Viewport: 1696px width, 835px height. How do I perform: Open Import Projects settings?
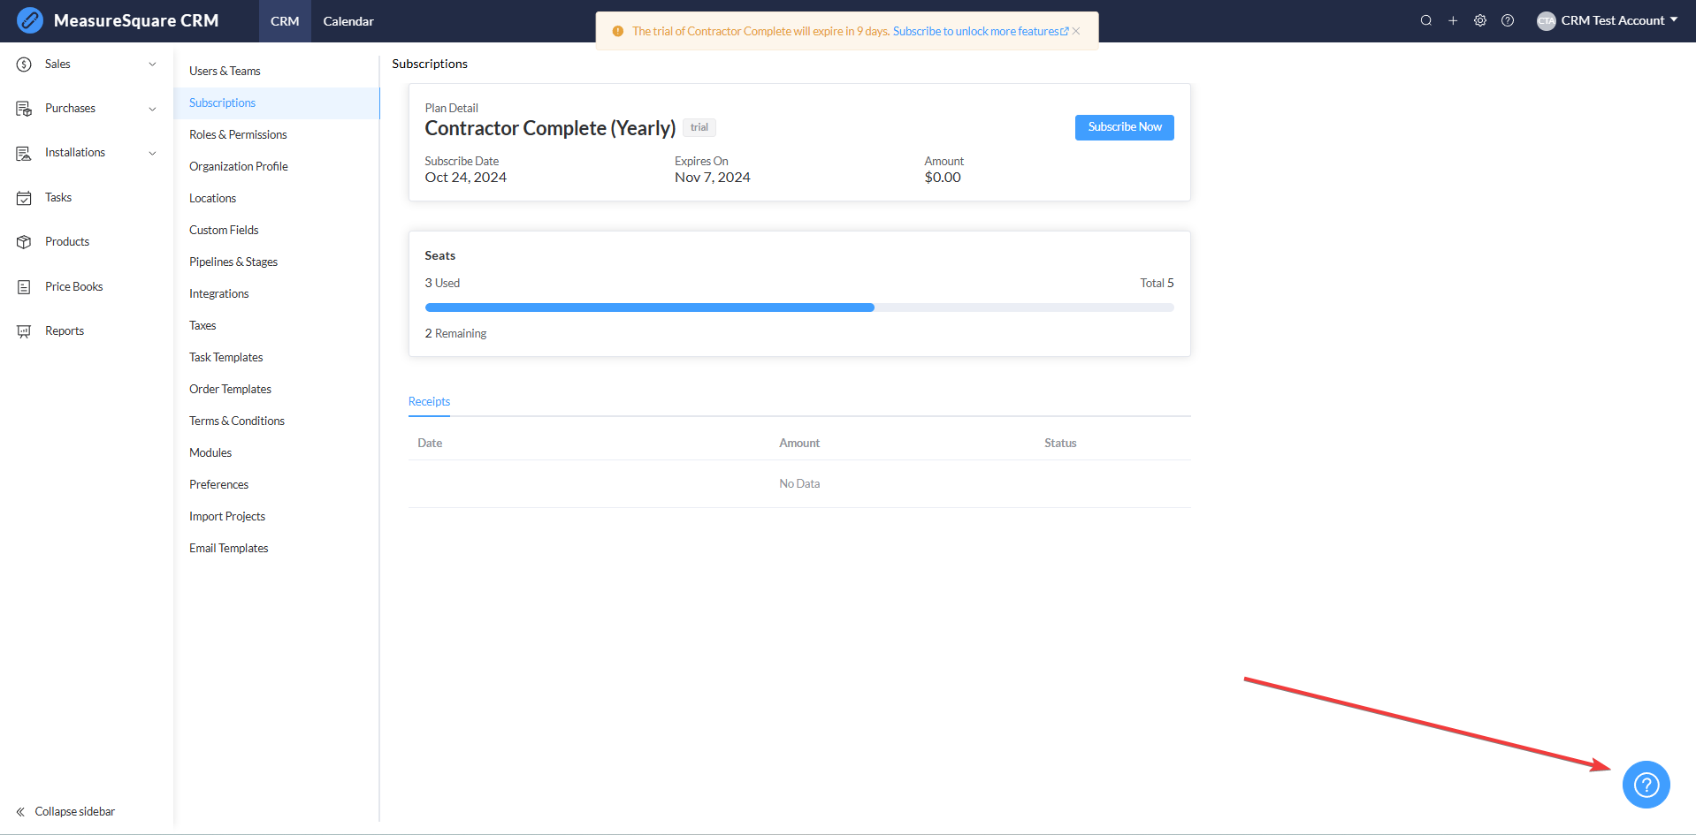click(x=277, y=517)
